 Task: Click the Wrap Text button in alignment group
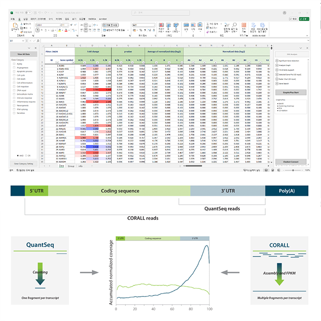[111, 25]
